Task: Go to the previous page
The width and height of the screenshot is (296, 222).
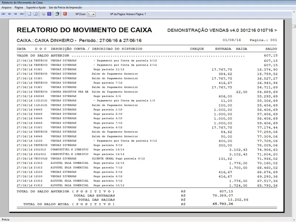Action: click(x=9, y=14)
